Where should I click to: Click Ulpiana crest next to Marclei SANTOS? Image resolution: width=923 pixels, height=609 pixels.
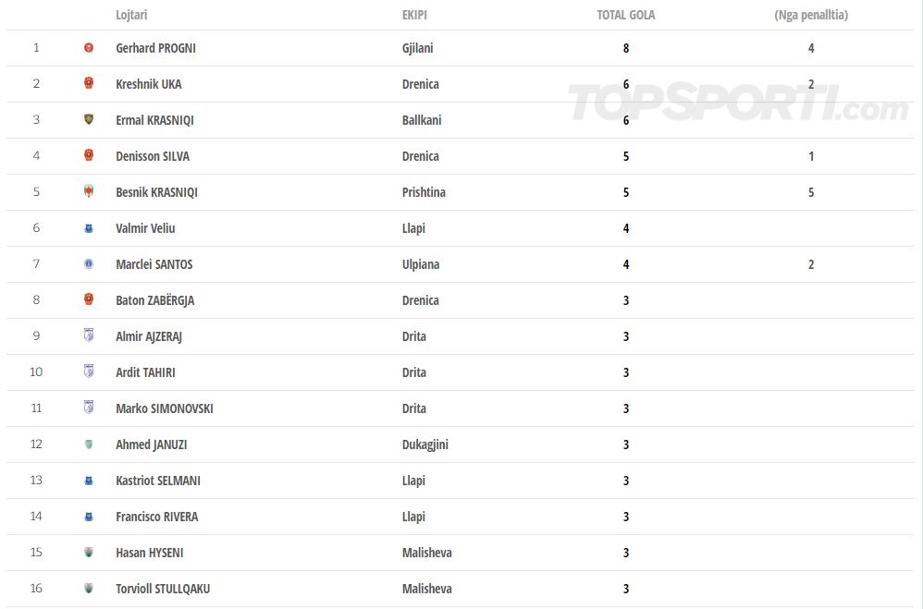(x=89, y=264)
